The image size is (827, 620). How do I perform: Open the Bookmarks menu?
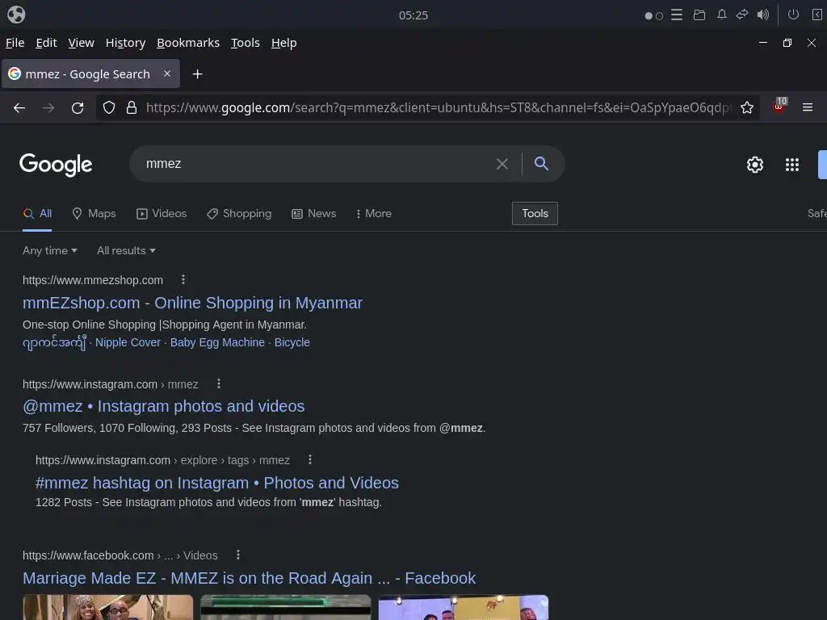pyautogui.click(x=188, y=43)
